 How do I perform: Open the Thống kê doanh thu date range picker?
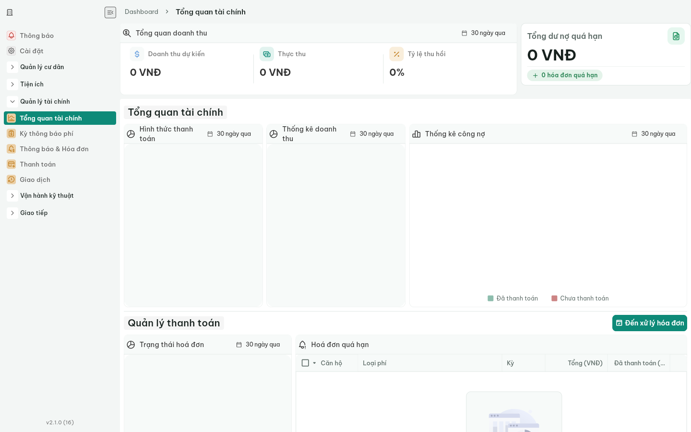pyautogui.click(x=372, y=134)
